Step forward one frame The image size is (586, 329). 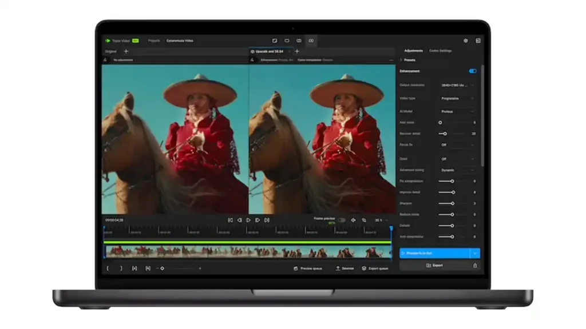(258, 220)
